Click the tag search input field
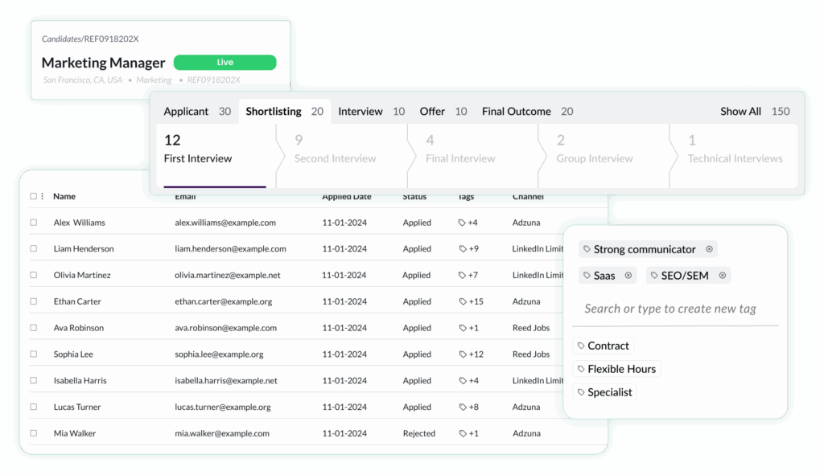The height and width of the screenshot is (475, 824). [670, 309]
